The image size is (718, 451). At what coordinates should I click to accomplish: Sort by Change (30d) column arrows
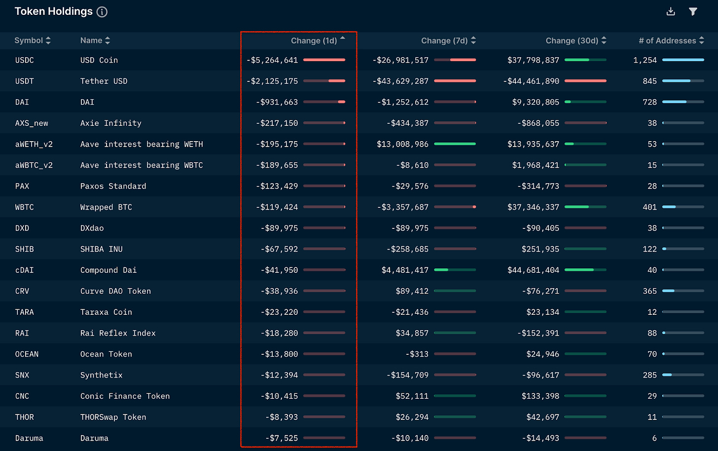604,40
